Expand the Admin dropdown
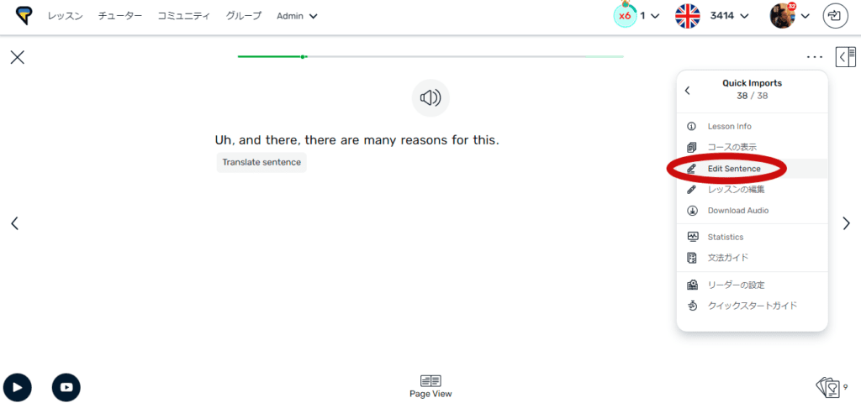This screenshot has width=861, height=403. 297,16
